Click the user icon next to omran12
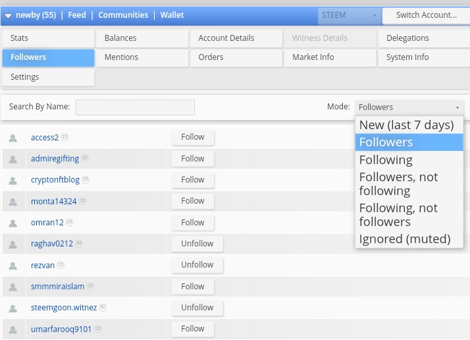The height and width of the screenshot is (340, 470). pyautogui.click(x=13, y=223)
